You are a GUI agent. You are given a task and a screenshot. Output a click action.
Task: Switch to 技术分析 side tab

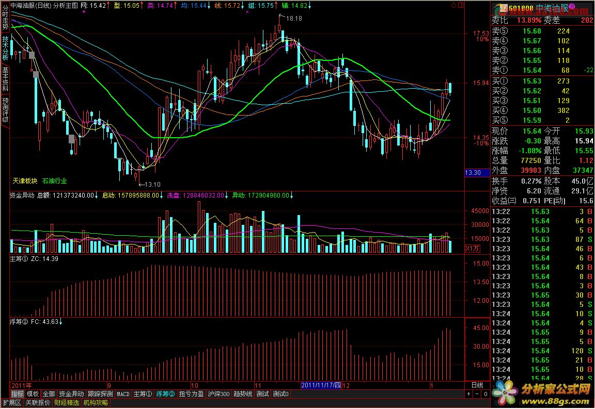tap(5, 48)
